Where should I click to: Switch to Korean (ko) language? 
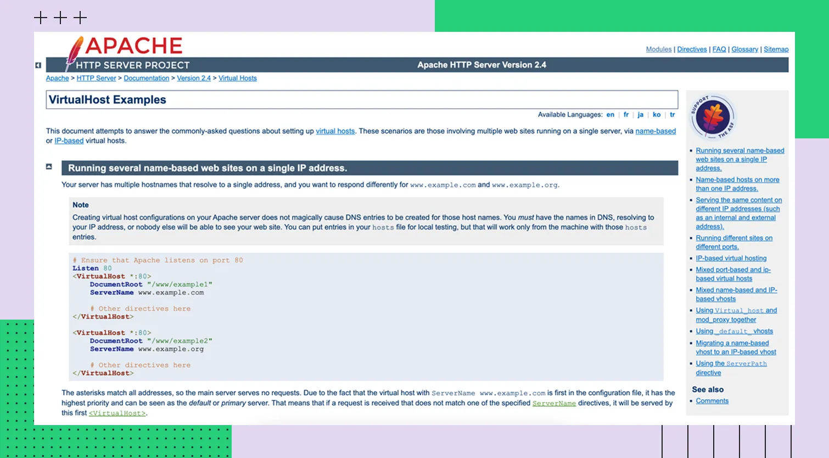(656, 115)
